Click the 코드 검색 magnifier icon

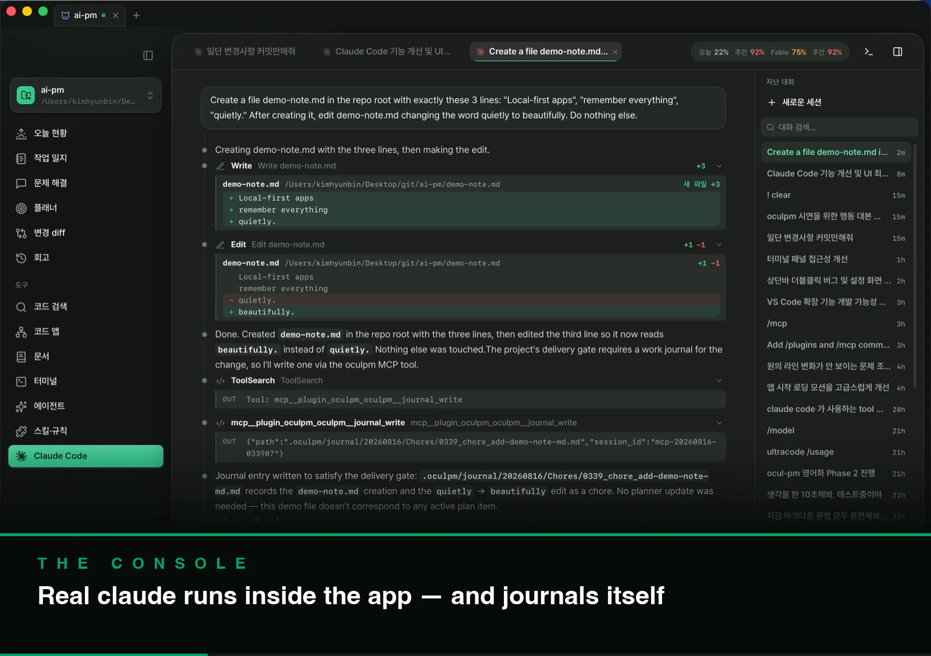click(x=21, y=306)
